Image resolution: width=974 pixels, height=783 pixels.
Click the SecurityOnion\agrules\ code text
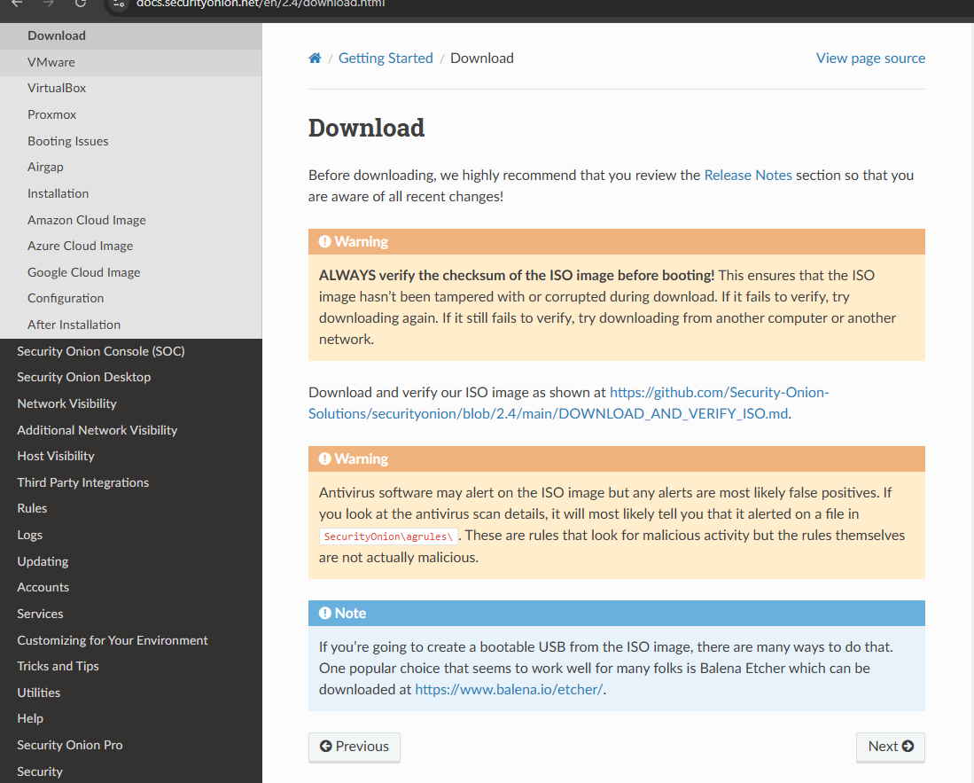coord(388,536)
